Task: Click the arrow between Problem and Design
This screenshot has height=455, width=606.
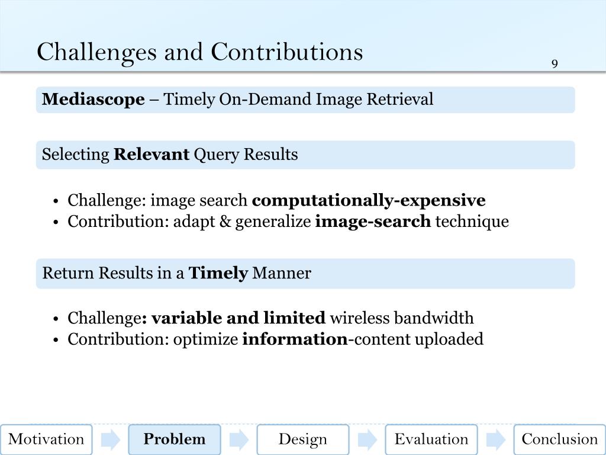Action: point(239,440)
